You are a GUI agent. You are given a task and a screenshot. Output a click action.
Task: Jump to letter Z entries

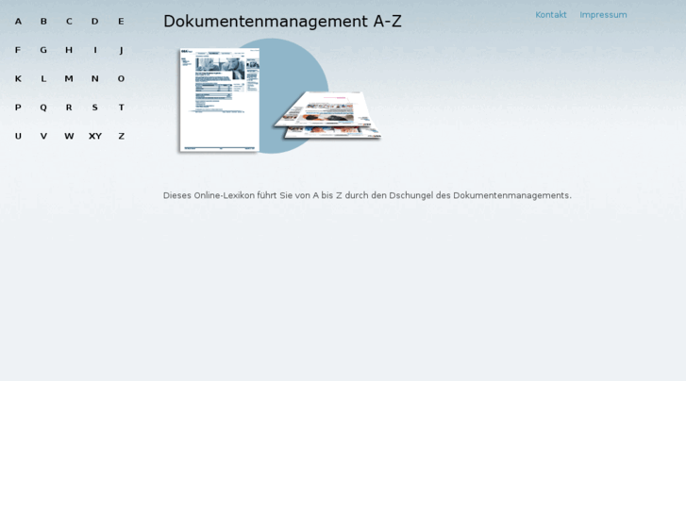tap(121, 137)
